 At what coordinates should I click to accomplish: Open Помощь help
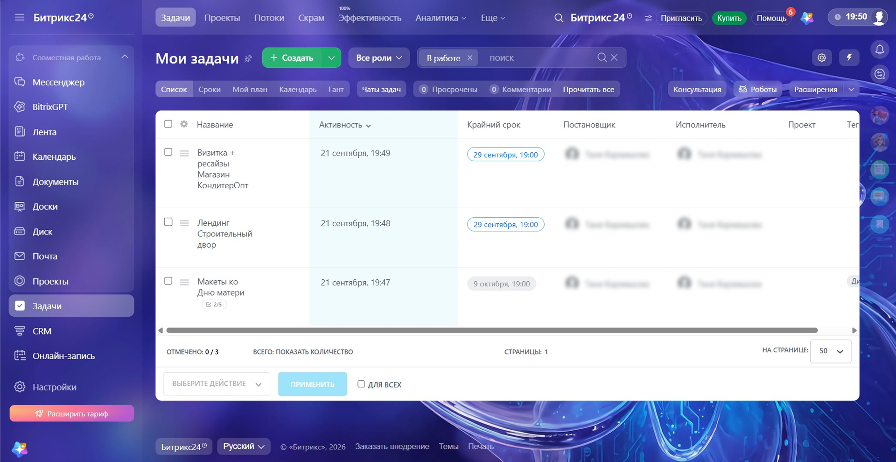coord(771,18)
